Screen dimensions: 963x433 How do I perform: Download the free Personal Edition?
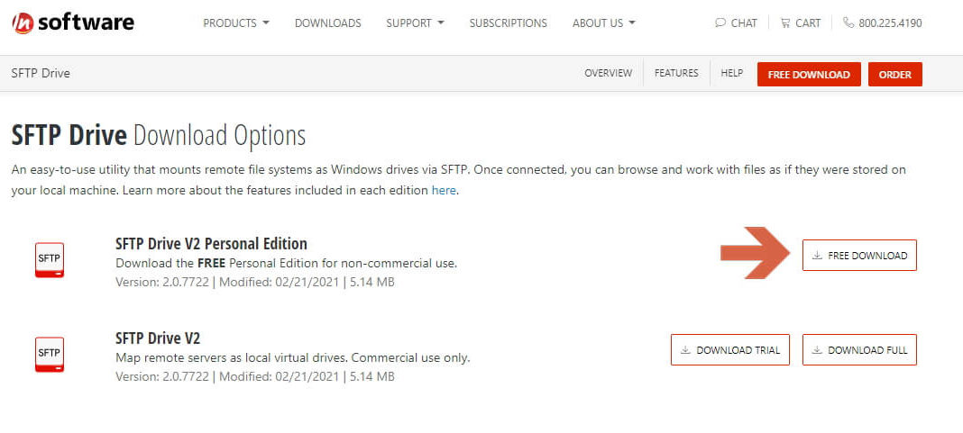pyautogui.click(x=859, y=255)
